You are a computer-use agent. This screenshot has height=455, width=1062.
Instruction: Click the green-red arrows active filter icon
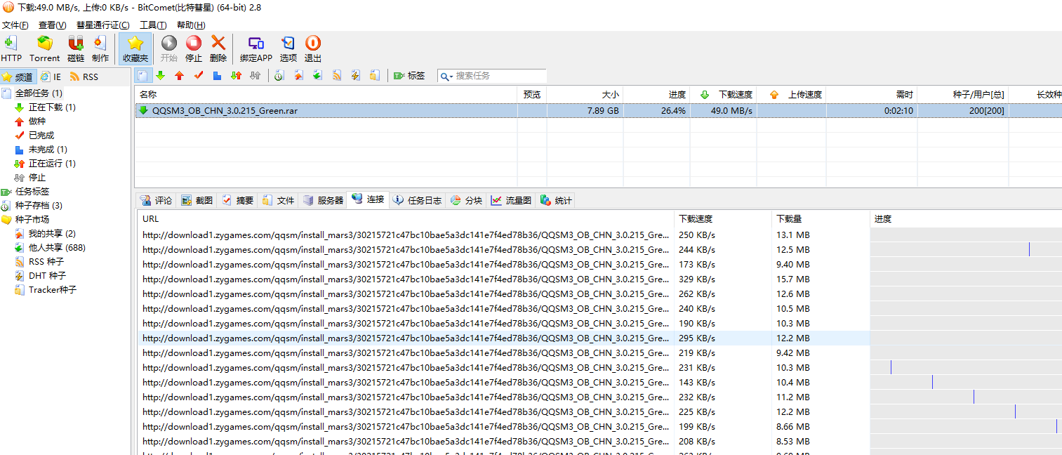pos(237,75)
